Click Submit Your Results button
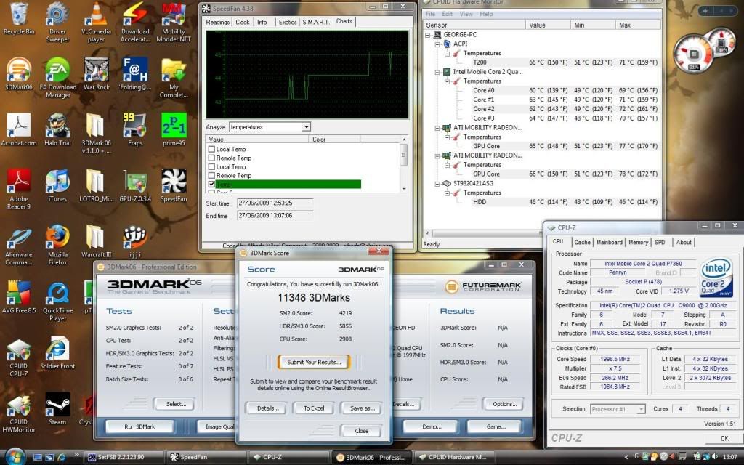744x465 pixels. 314,362
